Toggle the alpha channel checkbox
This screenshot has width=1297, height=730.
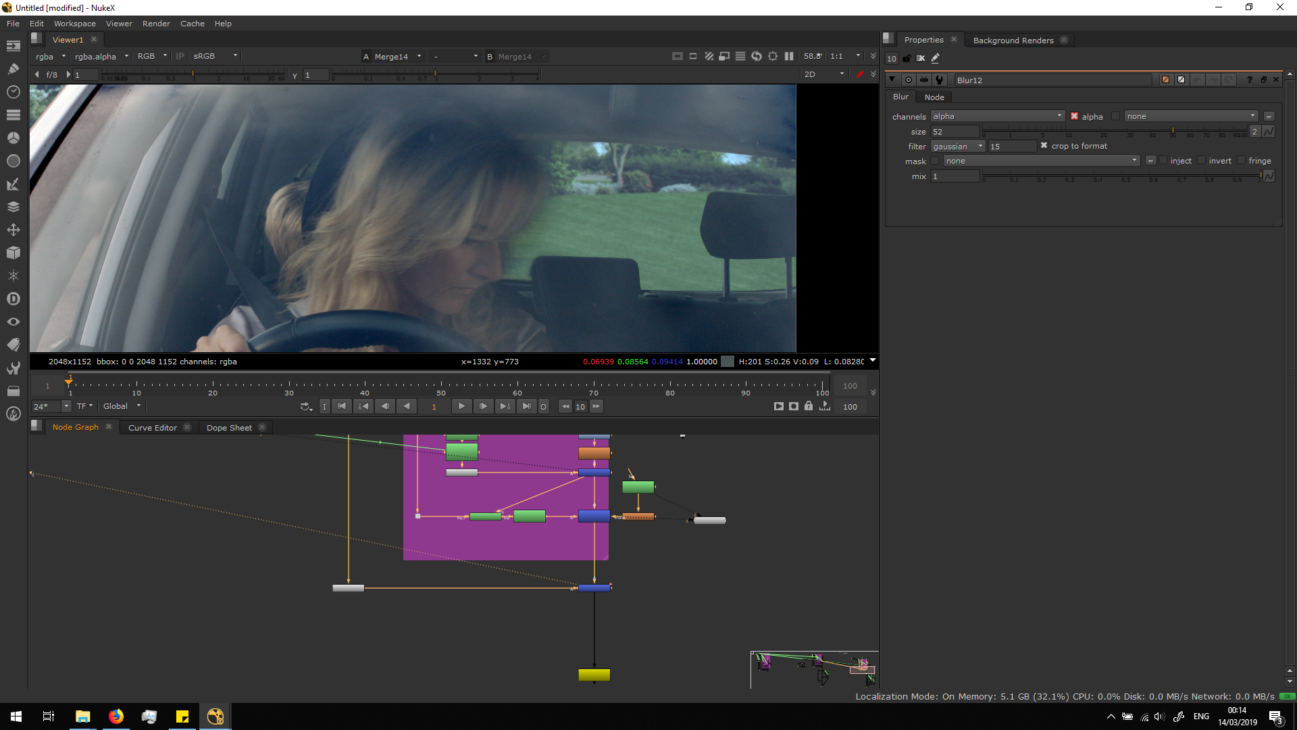pos(1074,116)
